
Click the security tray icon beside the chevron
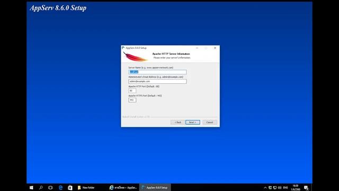(x=270, y=188)
